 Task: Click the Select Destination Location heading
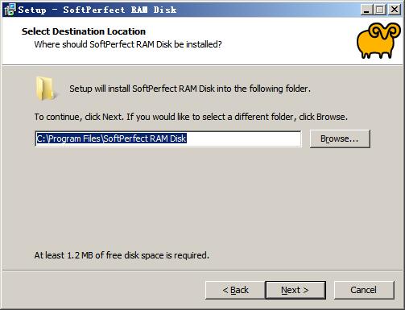click(x=84, y=31)
